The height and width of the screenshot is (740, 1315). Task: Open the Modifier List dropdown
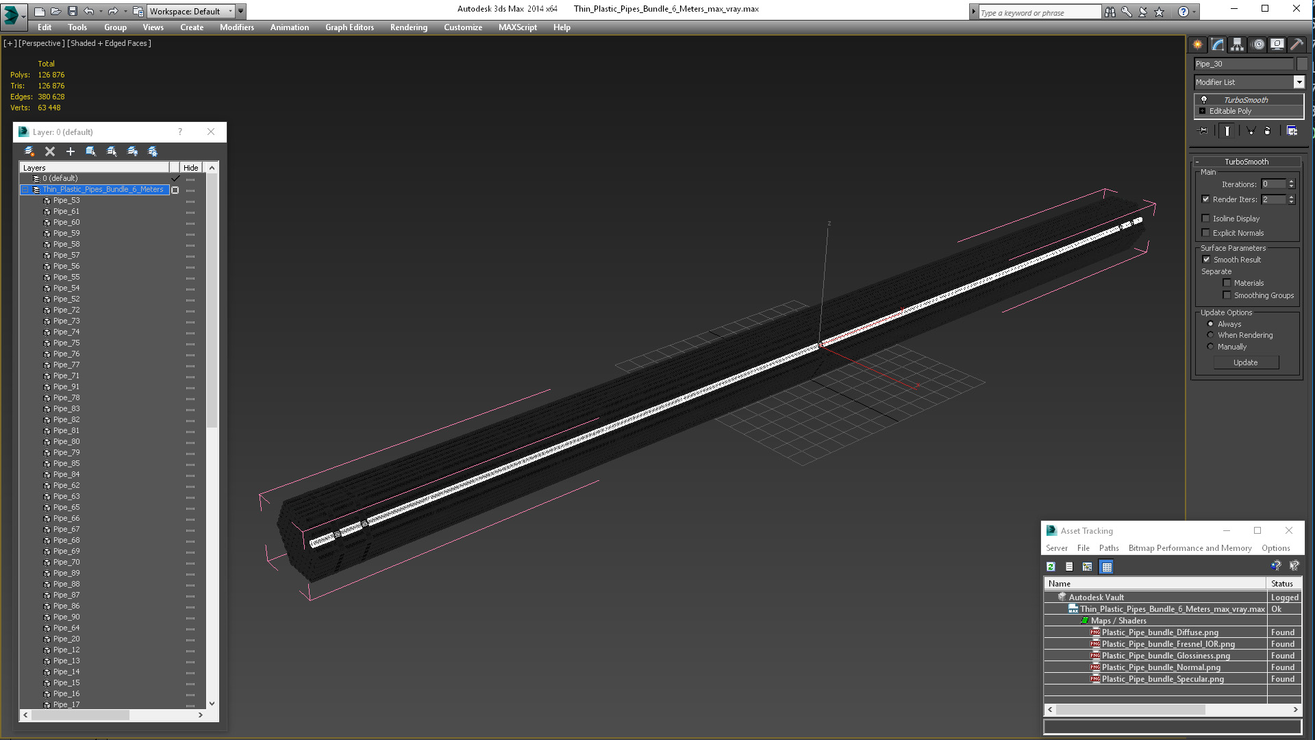(x=1299, y=82)
